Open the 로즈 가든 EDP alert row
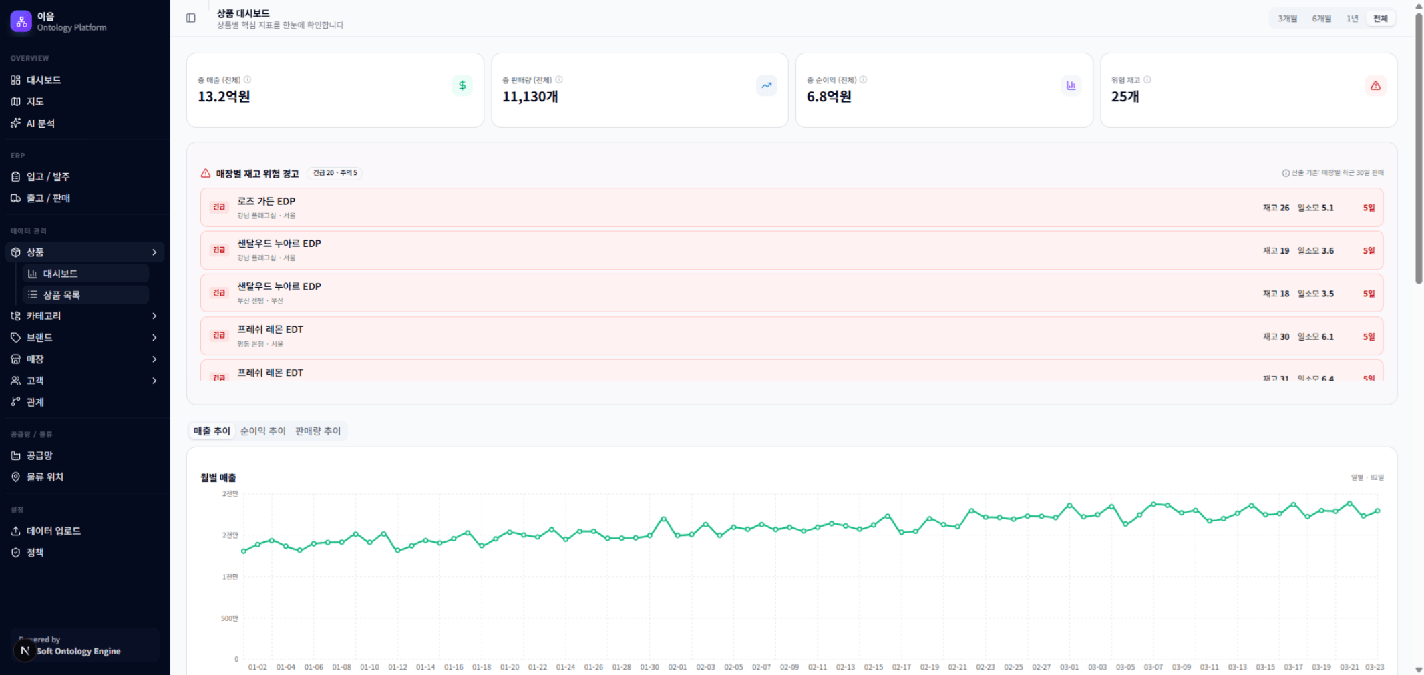The height and width of the screenshot is (675, 1424). tap(791, 208)
